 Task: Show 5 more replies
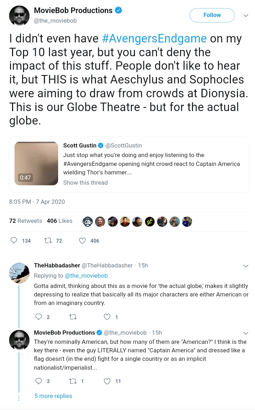[53, 396]
